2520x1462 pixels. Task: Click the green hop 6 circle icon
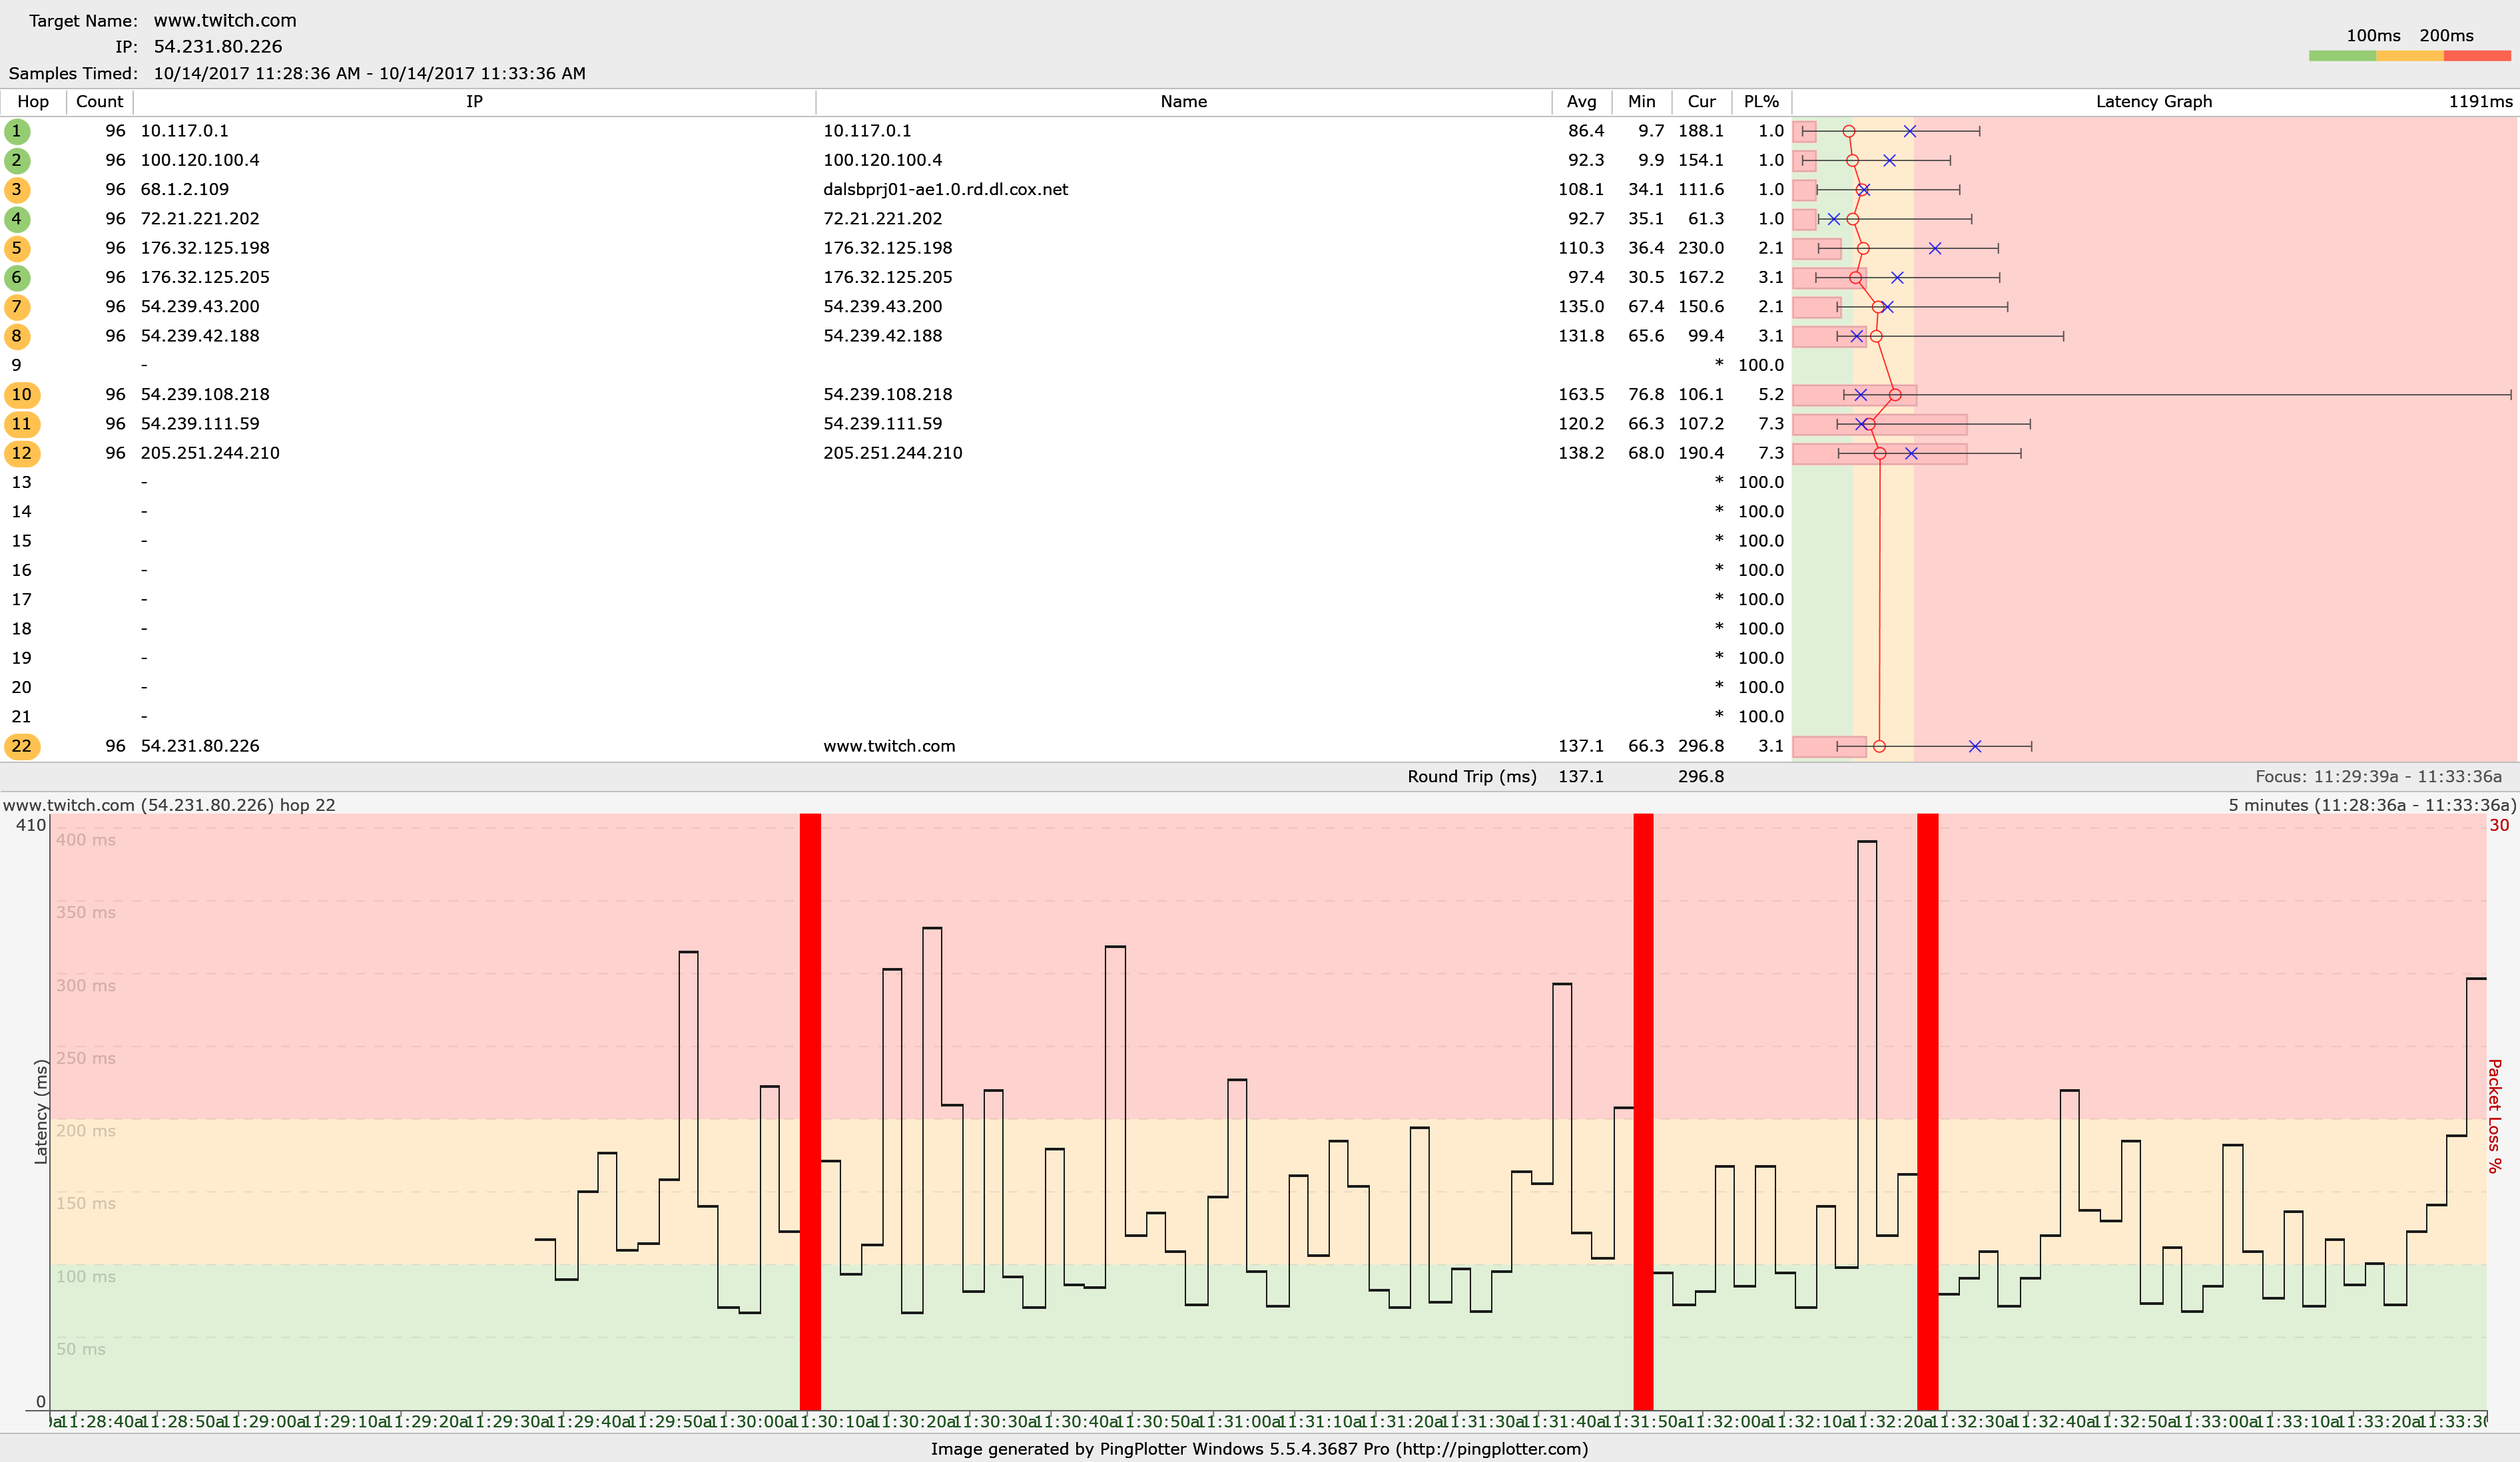(x=16, y=277)
